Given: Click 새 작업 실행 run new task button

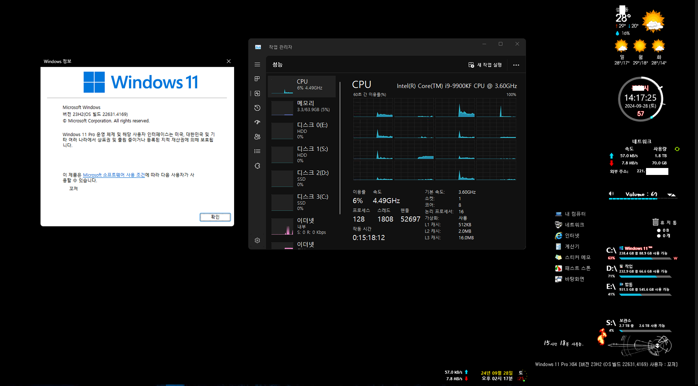Looking at the screenshot, I should pyautogui.click(x=485, y=65).
